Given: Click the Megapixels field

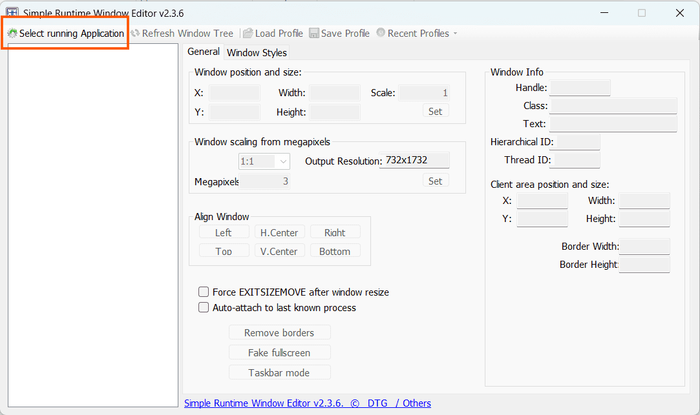Looking at the screenshot, I should tap(264, 181).
